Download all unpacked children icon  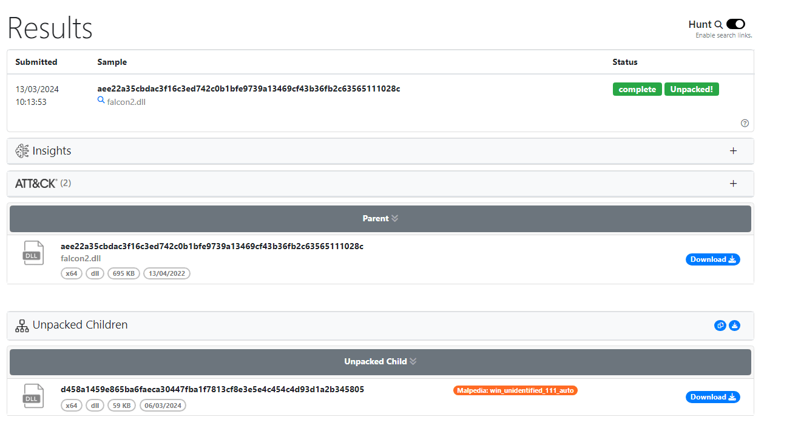734,326
